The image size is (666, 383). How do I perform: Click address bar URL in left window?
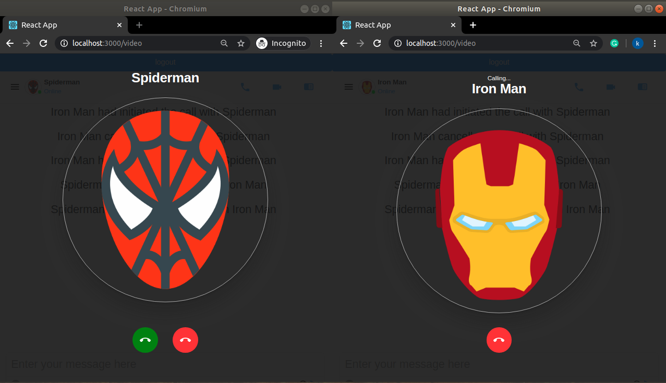pos(107,43)
